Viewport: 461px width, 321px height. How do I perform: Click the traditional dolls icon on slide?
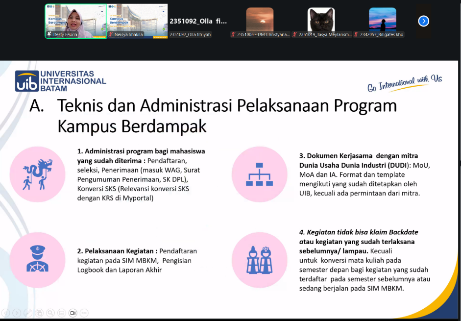pos(260,259)
